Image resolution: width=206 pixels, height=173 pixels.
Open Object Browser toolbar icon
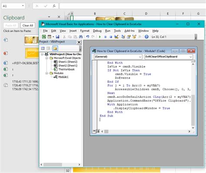pyautogui.click(x=134, y=37)
